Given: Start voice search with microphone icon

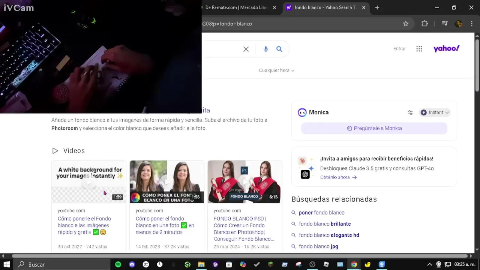Looking at the screenshot, I should point(266,49).
